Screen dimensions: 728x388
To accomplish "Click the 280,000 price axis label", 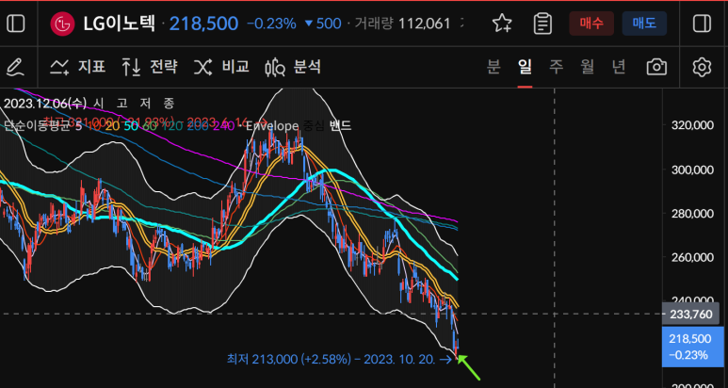I will coord(691,214).
